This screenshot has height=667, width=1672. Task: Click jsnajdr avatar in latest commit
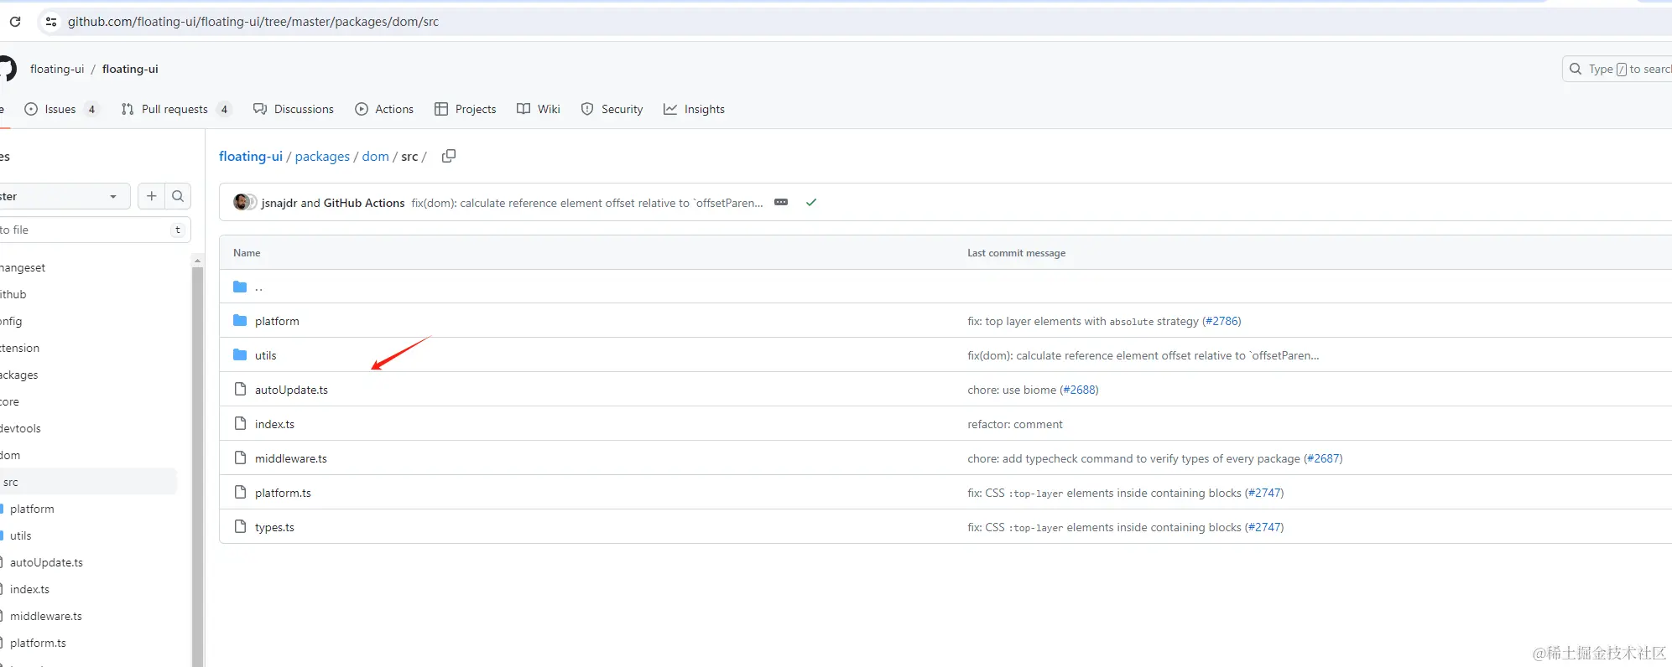[x=242, y=202]
